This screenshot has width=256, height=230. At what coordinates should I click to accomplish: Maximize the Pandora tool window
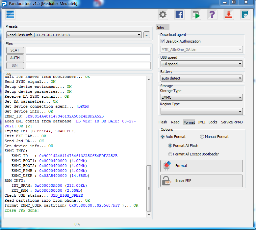tap(234, 2)
